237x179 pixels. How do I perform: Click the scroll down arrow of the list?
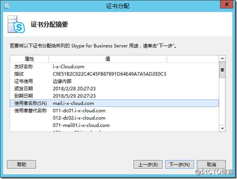coord(222,128)
